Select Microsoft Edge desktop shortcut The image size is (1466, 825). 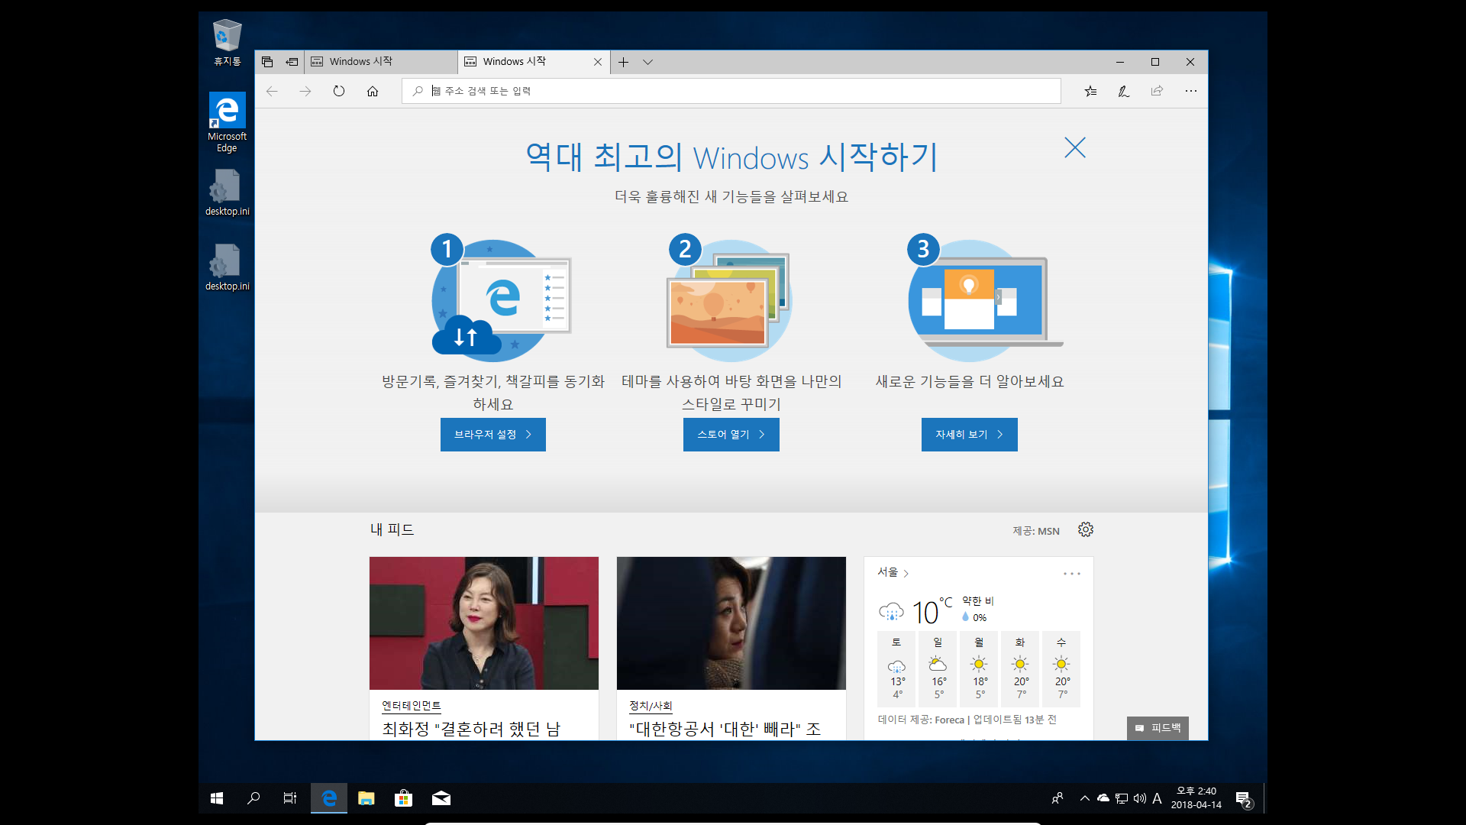[227, 122]
